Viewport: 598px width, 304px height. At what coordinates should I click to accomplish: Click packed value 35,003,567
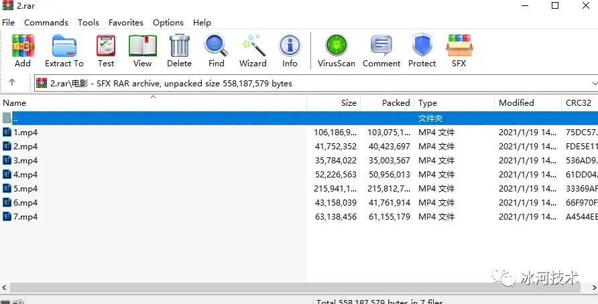pyautogui.click(x=390, y=161)
